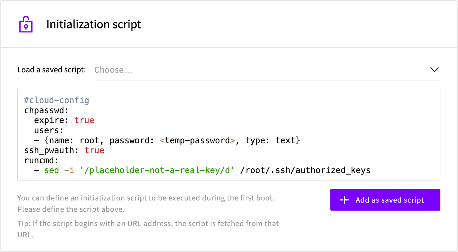Click the tip text about URL address

pyautogui.click(x=148, y=229)
